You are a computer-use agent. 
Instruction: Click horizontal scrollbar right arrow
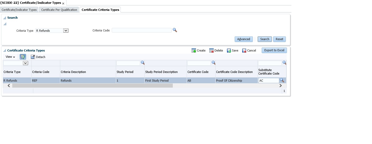point(280,85)
